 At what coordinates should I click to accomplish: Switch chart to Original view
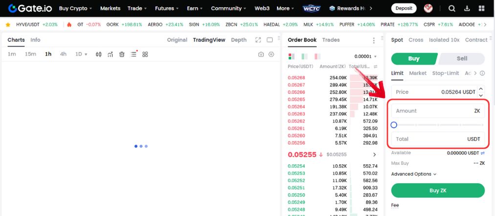(x=177, y=40)
